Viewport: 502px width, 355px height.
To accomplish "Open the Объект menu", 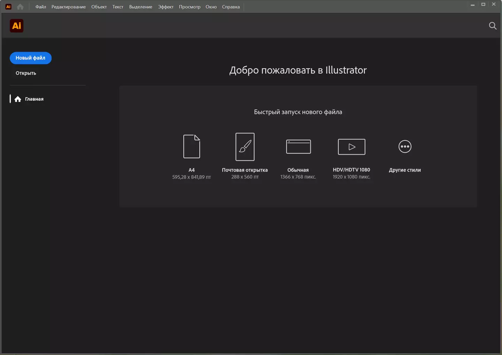I will click(99, 7).
